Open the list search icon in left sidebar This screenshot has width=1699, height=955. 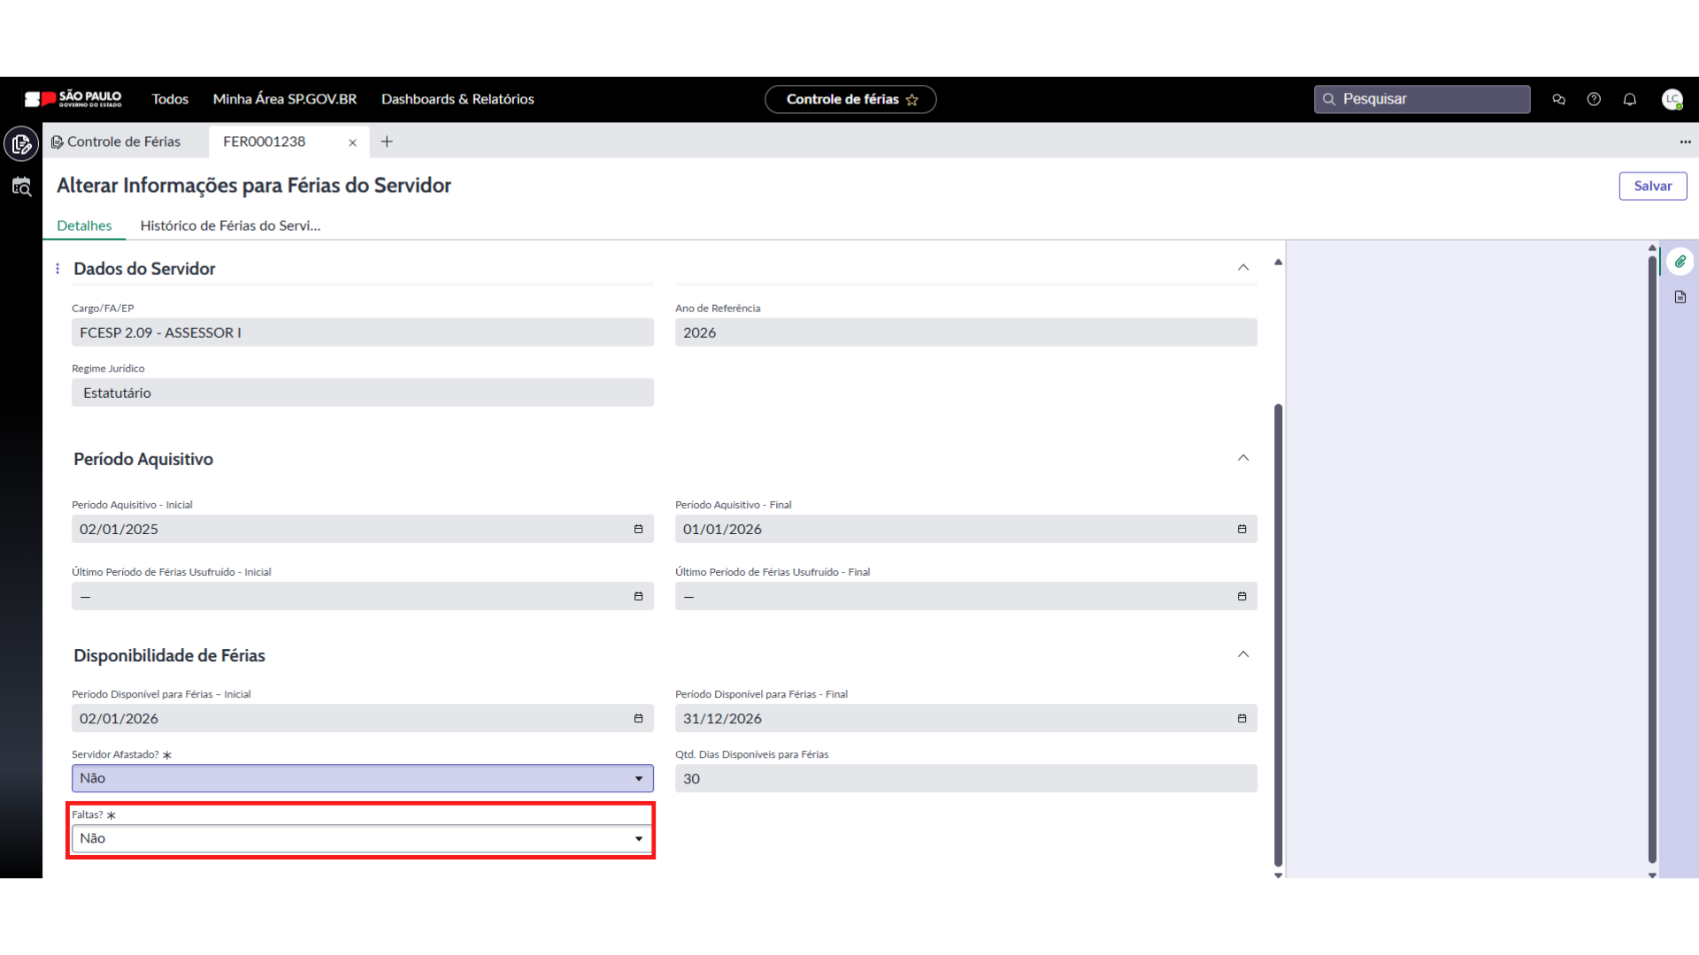21,187
